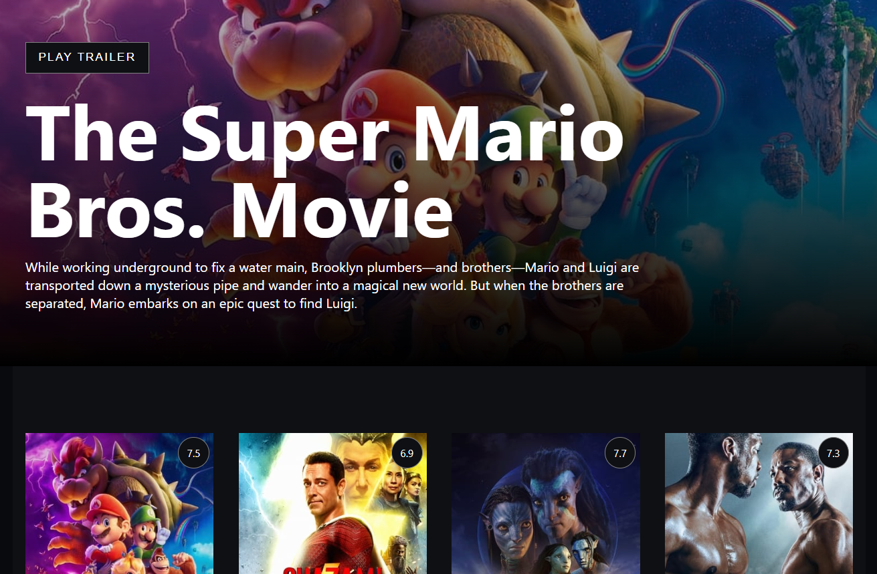Click the Play Trailer button
The width and height of the screenshot is (877, 574).
(87, 57)
